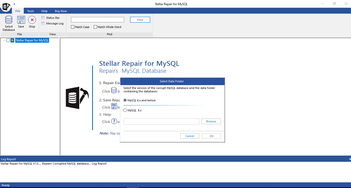Open the Buy Now tab
351x188 pixels.
click(x=61, y=11)
